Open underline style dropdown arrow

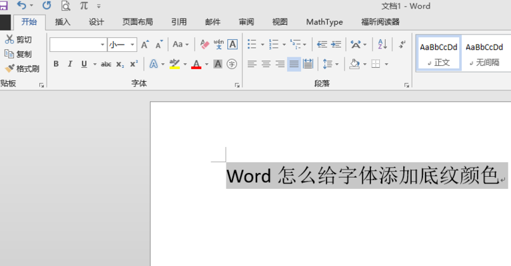point(95,64)
